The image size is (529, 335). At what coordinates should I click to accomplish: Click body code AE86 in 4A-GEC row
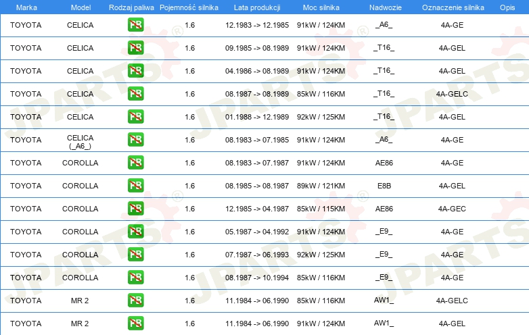pyautogui.click(x=384, y=209)
